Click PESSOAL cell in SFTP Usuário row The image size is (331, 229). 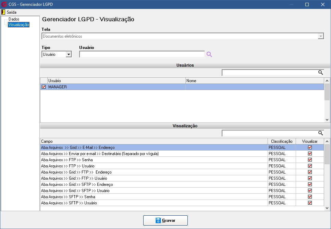coord(282,203)
